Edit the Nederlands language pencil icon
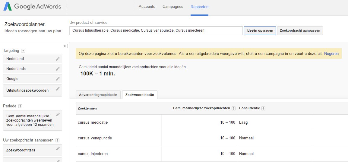The height and width of the screenshot is (162, 348). (58, 69)
